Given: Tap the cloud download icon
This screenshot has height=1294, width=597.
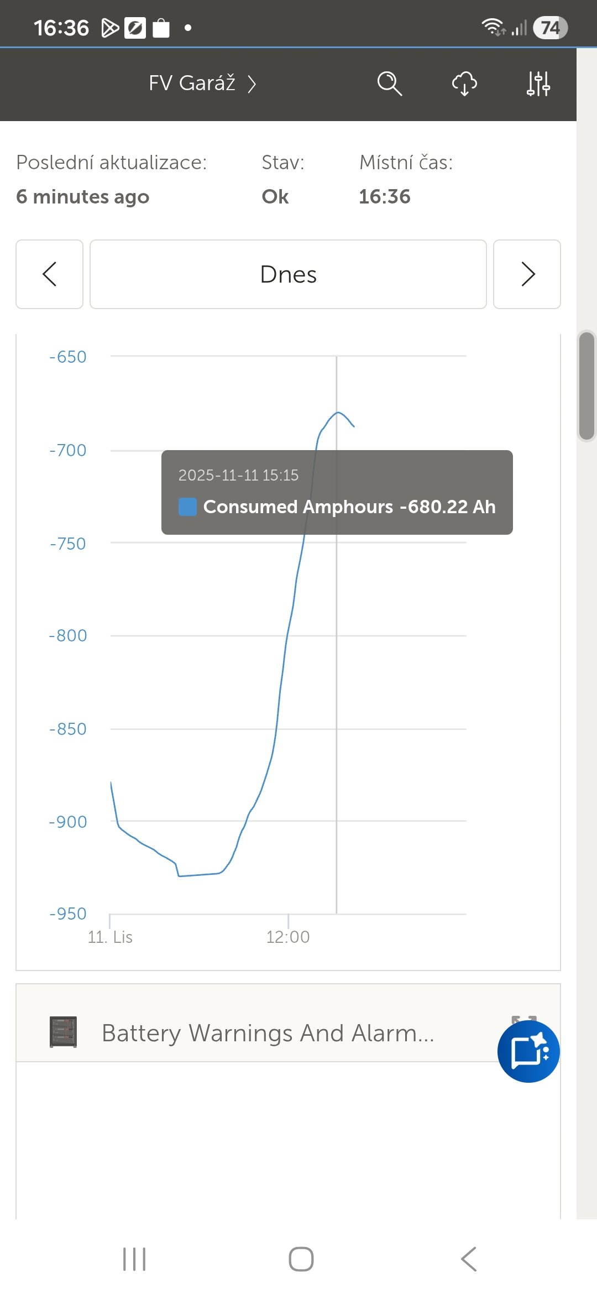Looking at the screenshot, I should (x=464, y=84).
